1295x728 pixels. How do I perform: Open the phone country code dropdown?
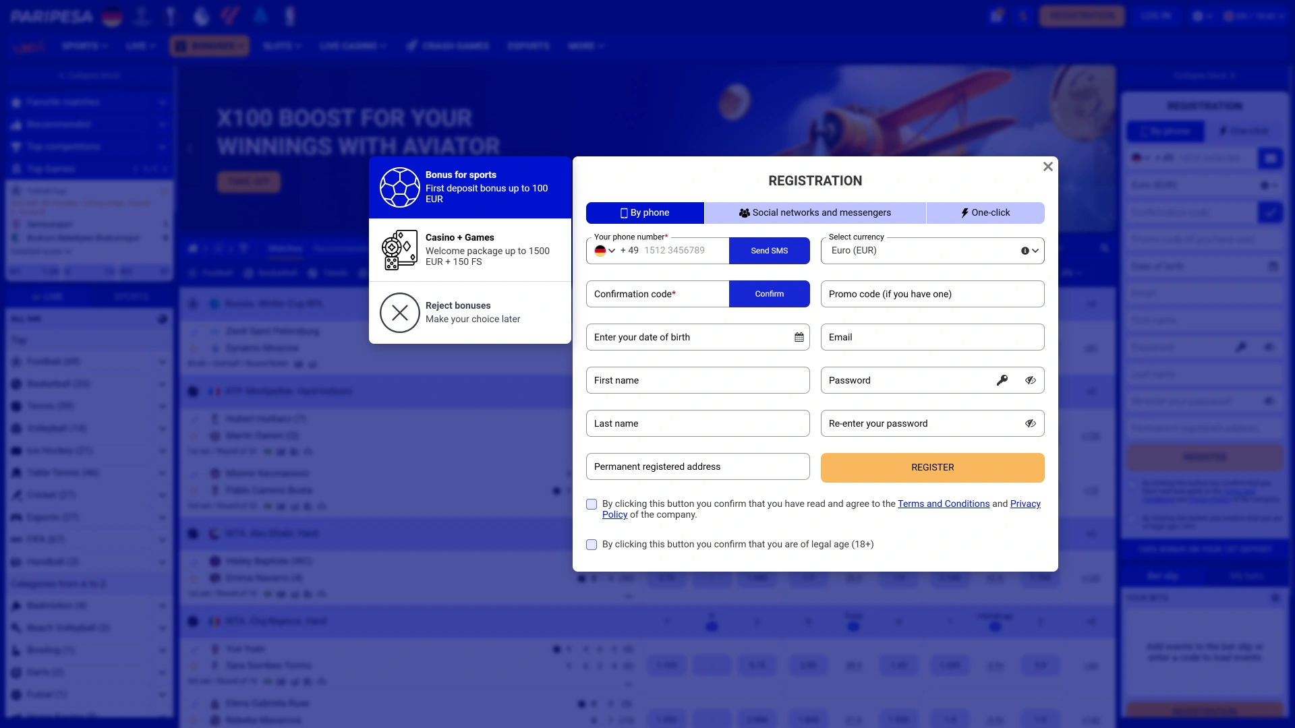click(x=606, y=250)
